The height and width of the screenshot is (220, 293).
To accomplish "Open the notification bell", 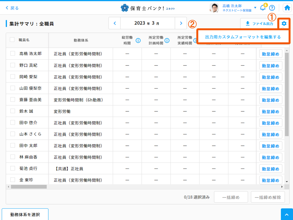I will point(263,8).
